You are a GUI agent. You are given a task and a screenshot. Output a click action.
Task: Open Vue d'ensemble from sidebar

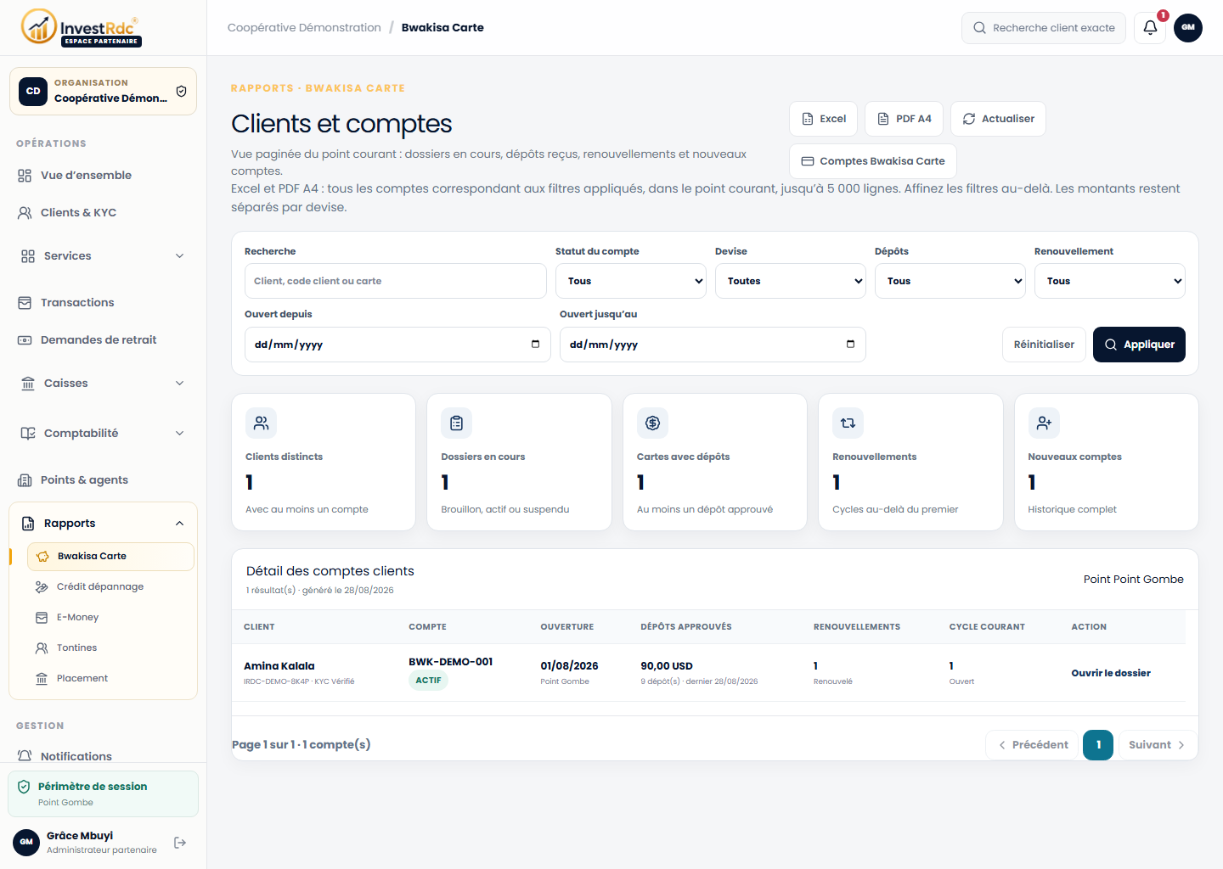click(103, 175)
